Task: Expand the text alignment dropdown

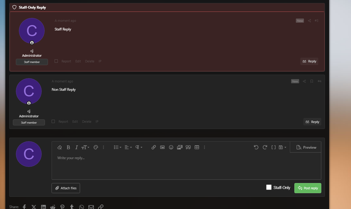Action: tap(128, 147)
